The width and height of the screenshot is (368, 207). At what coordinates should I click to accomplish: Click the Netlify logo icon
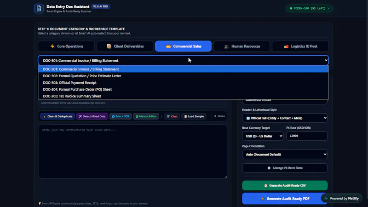pos(326,198)
